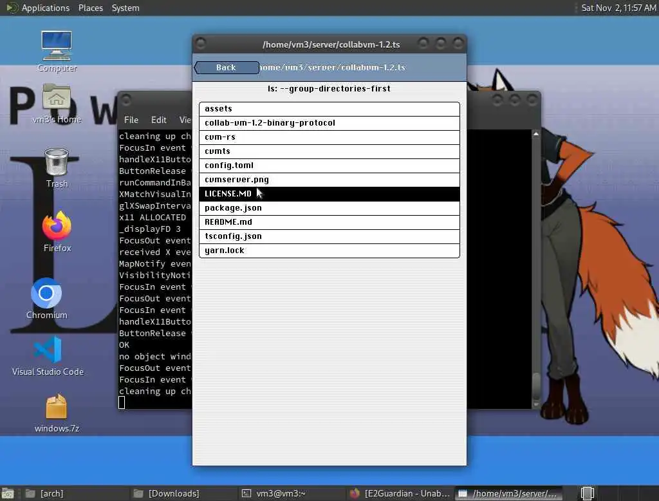
Task: Open the terminal View menu
Action: (185, 120)
